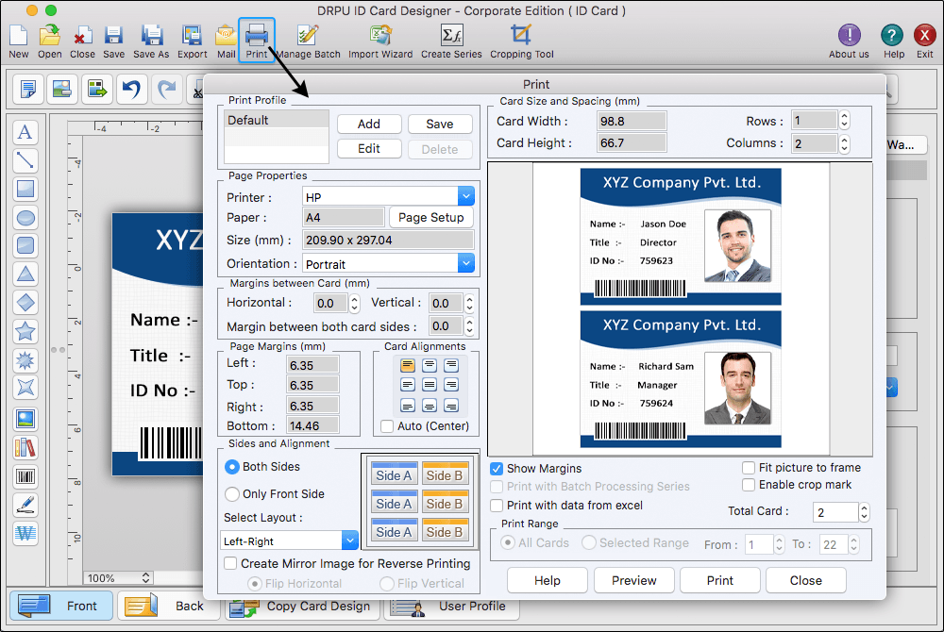Image resolution: width=944 pixels, height=632 pixels.
Task: Select the Ellipse shape tool
Action: point(25,217)
